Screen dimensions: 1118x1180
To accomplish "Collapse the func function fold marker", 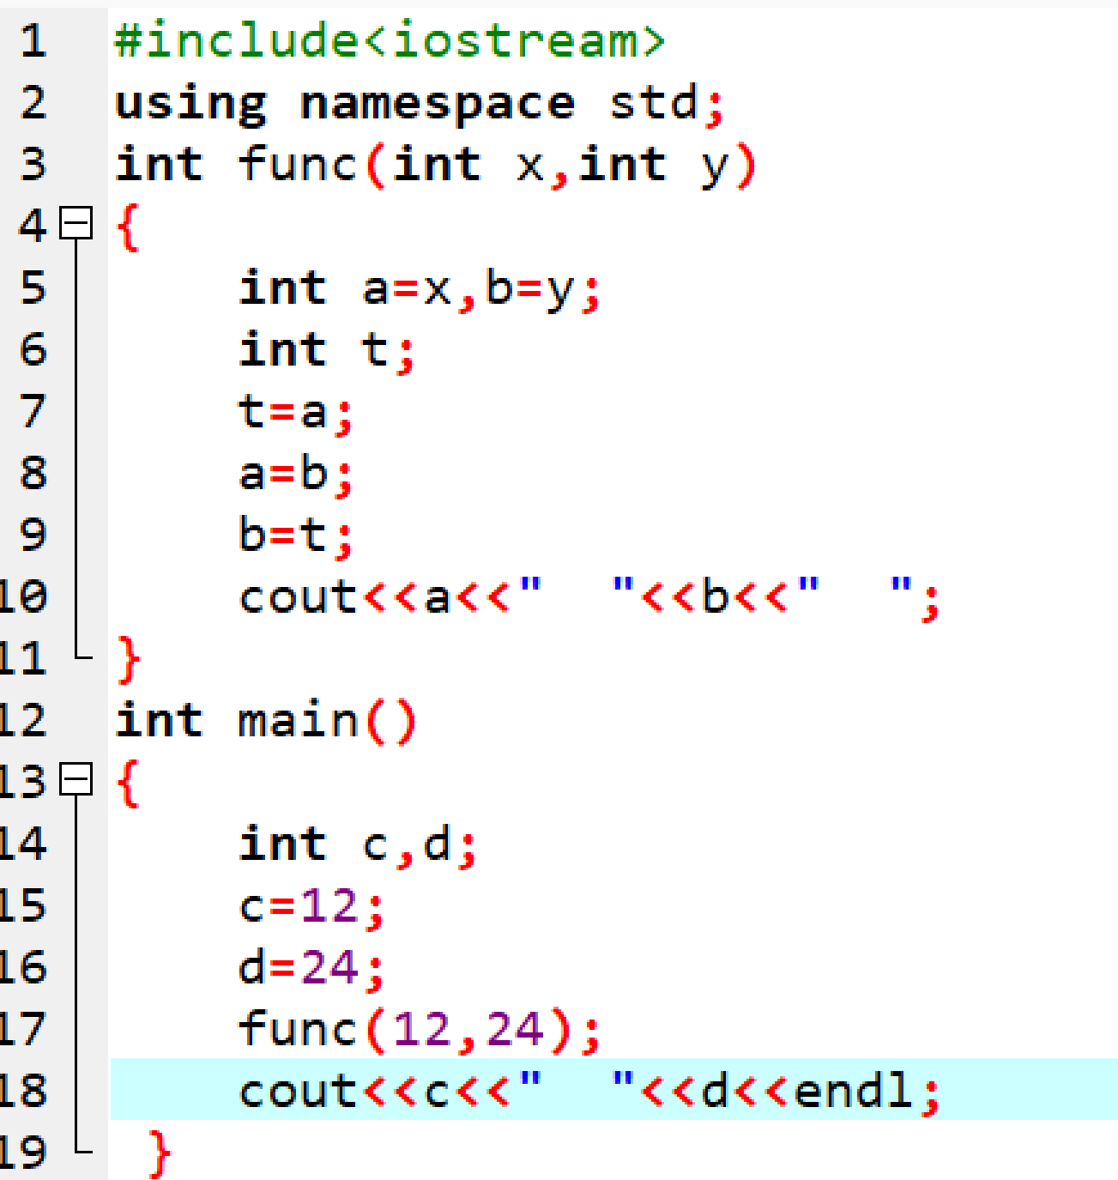I will (76, 223).
